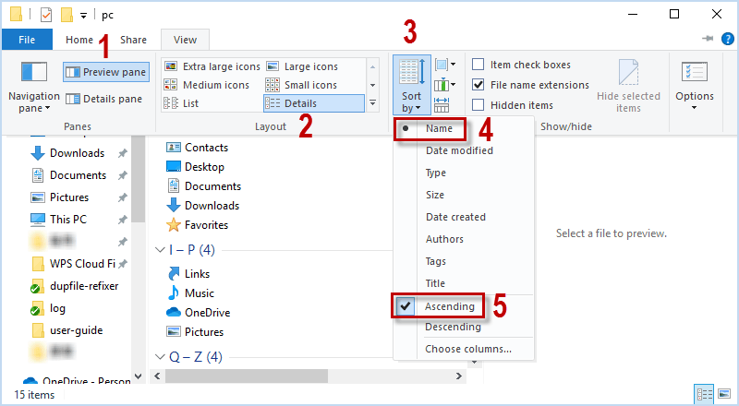Select Contacts folder in file list
The width and height of the screenshot is (739, 406).
197,148
